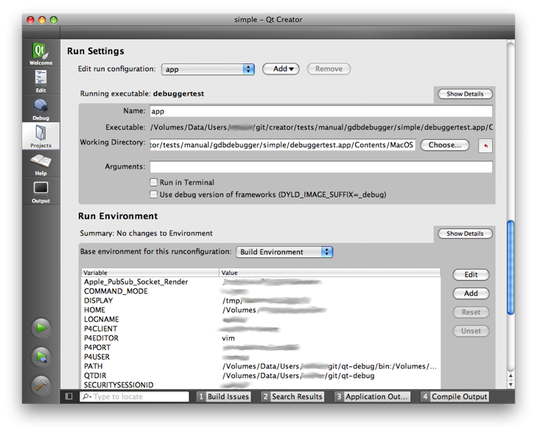This screenshot has width=537, height=434.
Task: Click the Running executable: debuggertest label
Action: pos(142,94)
